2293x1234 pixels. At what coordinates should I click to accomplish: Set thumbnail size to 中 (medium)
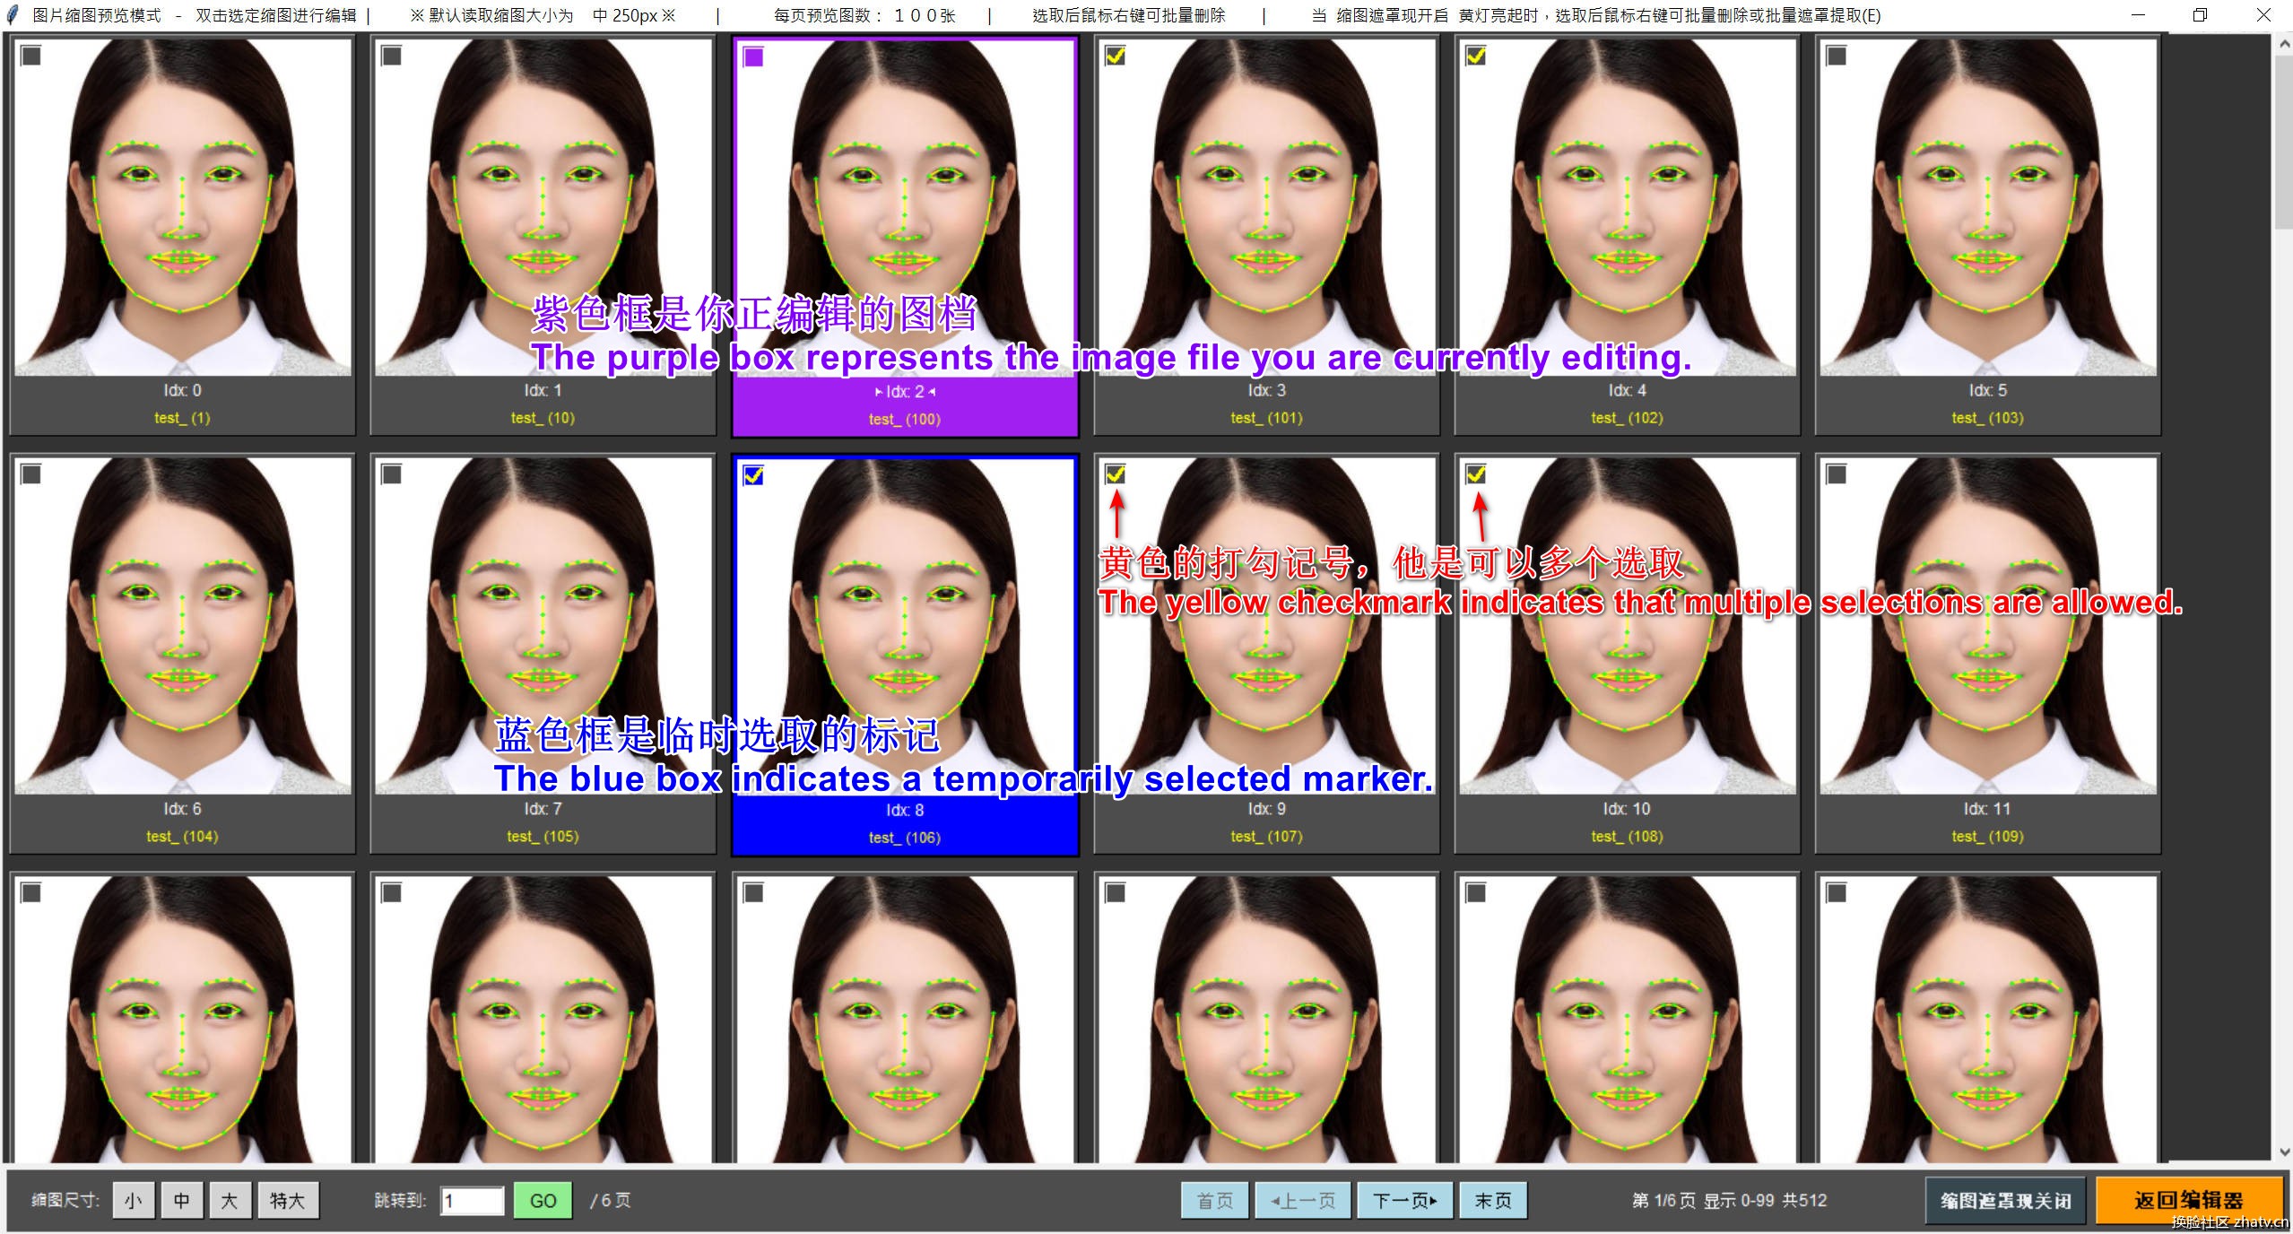(181, 1200)
